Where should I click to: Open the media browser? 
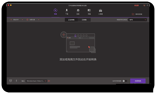click(137, 14)
